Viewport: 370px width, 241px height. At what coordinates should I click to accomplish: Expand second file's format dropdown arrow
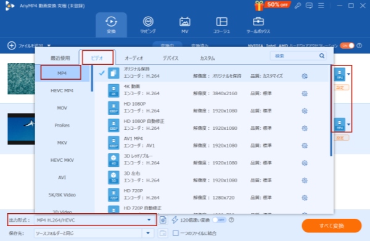coord(348,125)
